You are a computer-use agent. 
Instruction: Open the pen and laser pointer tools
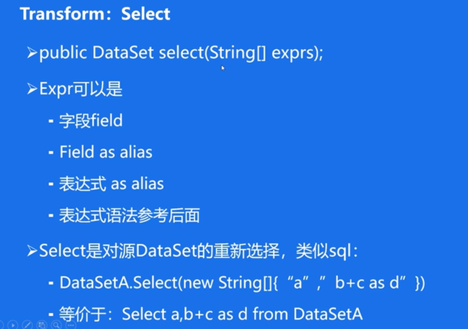click(29, 325)
